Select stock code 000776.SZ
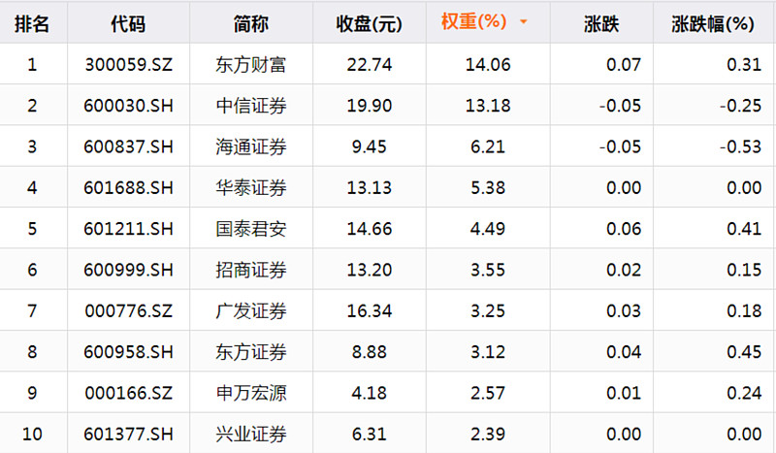This screenshot has height=453, width=776. pyautogui.click(x=129, y=311)
